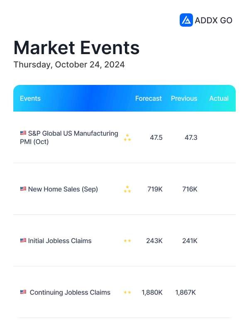Click the three-star rating for Manufacturing PMI

(x=127, y=138)
